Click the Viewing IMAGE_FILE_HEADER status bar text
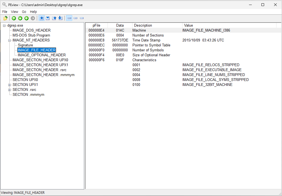282x196 pixels. pyautogui.click(x=23, y=193)
